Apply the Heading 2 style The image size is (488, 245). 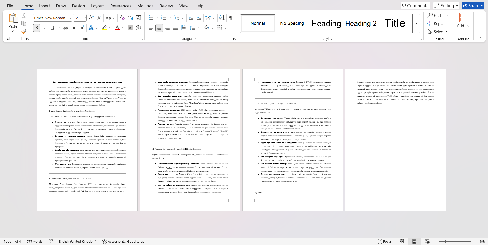361,23
